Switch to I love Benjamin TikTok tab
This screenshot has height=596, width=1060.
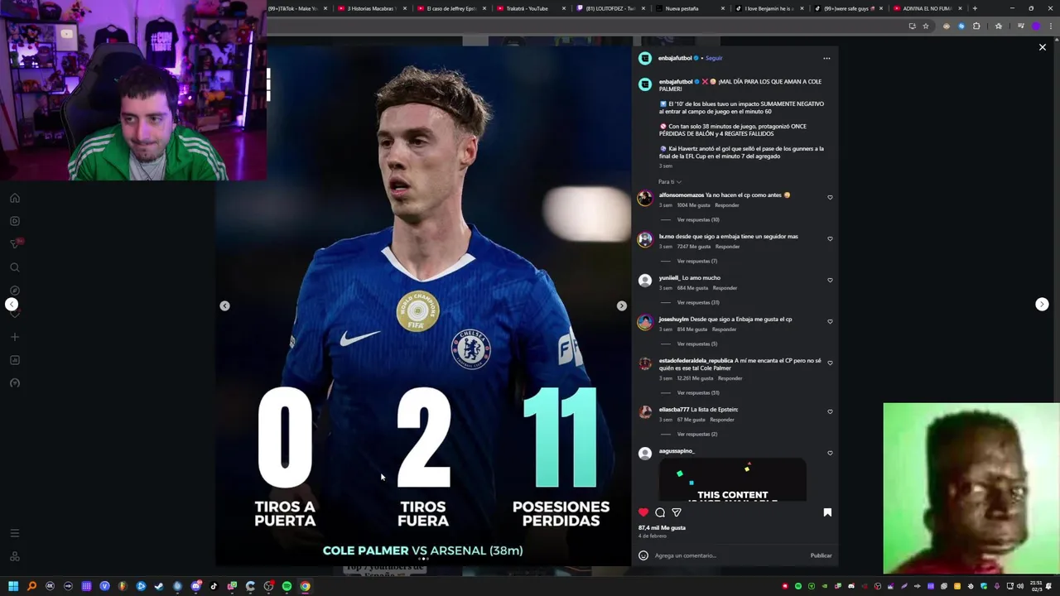(769, 8)
